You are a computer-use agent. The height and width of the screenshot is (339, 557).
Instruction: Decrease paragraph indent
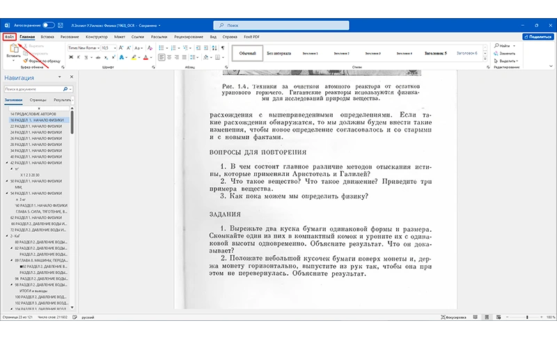coord(198,47)
